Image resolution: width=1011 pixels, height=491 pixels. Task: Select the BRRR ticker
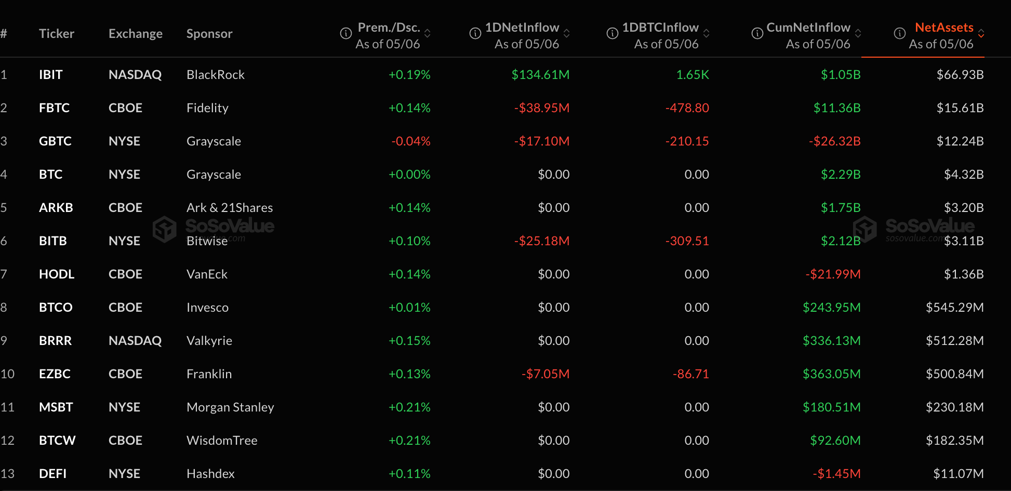(56, 341)
